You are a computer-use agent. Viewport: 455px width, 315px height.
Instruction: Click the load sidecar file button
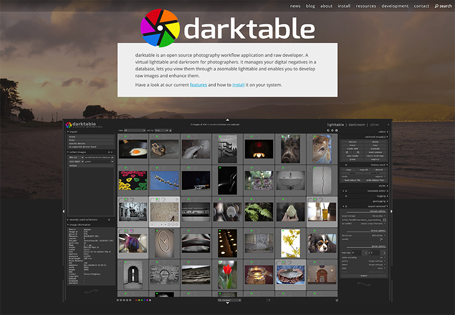pos(352,180)
